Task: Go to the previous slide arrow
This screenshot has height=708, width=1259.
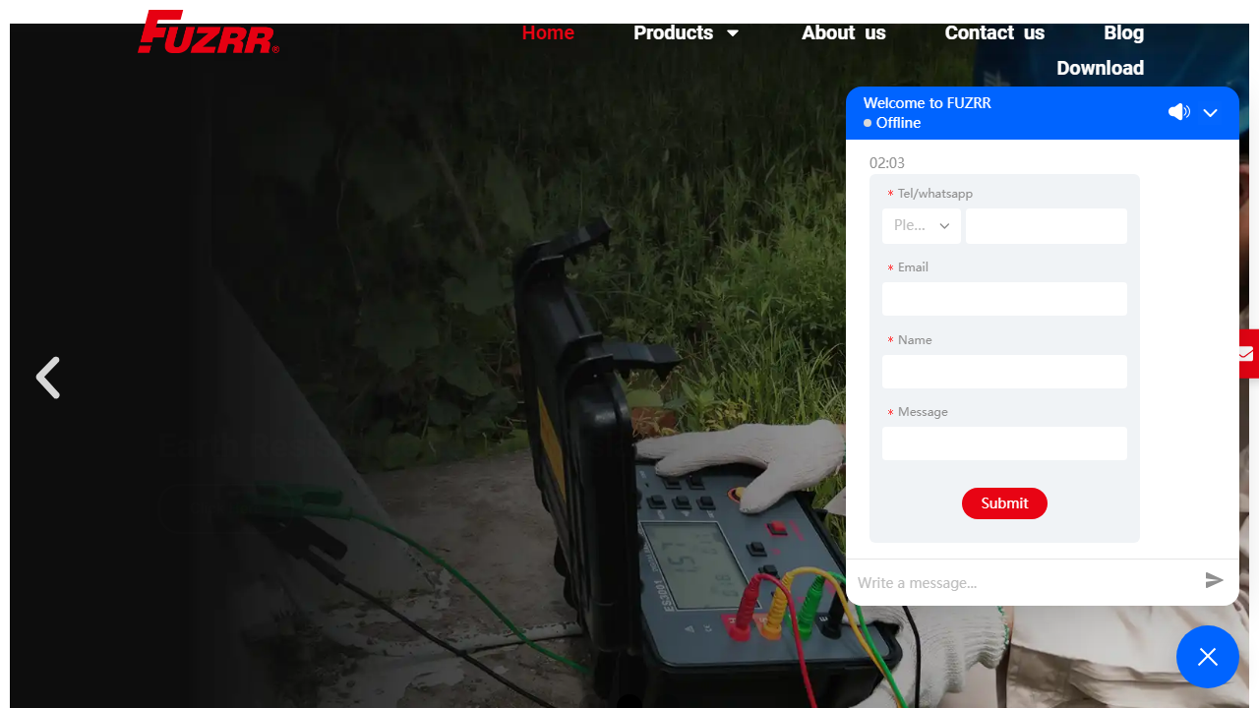Action: (x=48, y=378)
